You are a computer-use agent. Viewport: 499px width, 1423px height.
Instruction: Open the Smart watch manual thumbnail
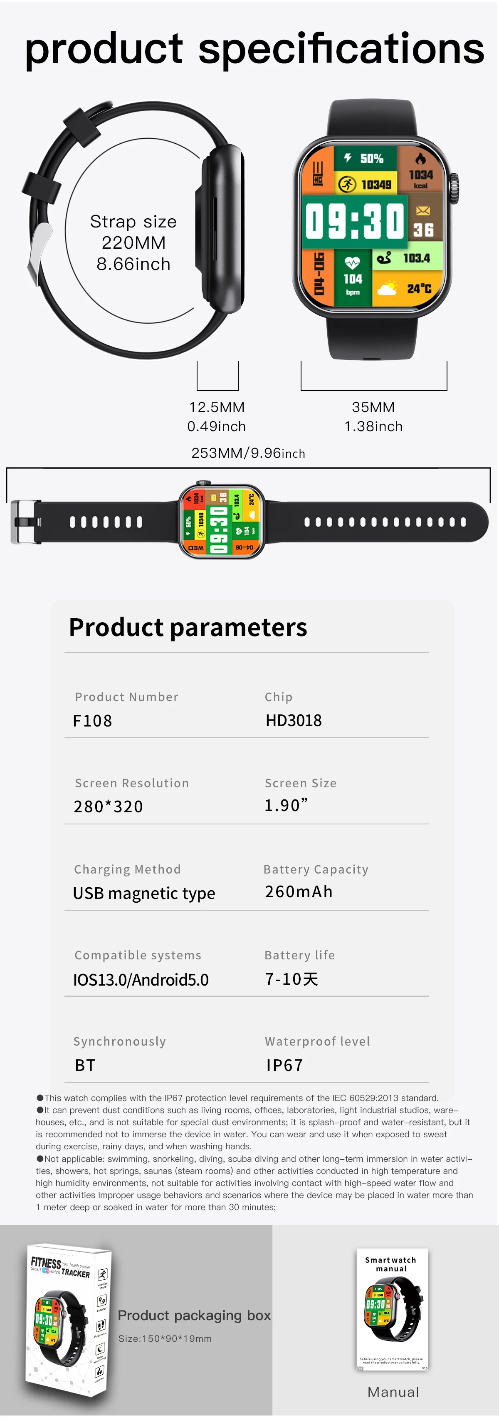click(x=392, y=1309)
